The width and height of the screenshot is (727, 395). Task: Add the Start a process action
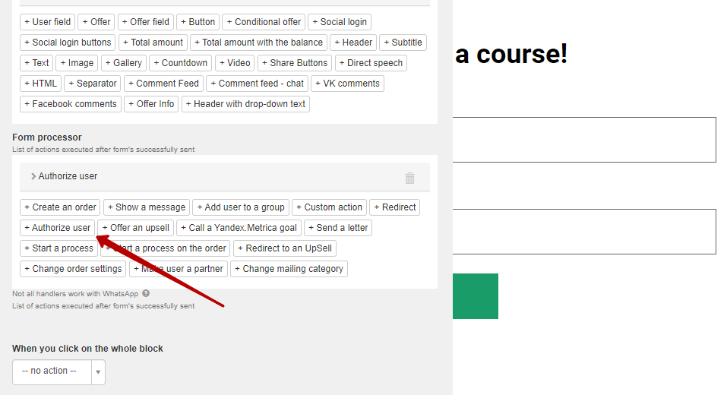coord(59,248)
